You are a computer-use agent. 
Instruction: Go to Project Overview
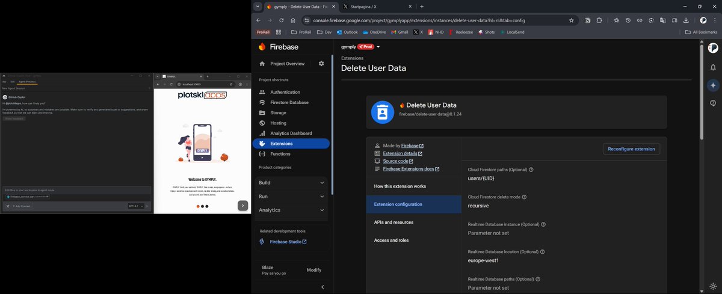(287, 64)
